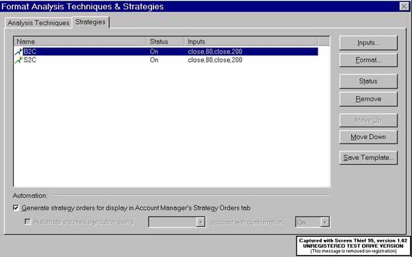Click the S2C strategy icon
Screen dimensions: 412x257
point(19,60)
